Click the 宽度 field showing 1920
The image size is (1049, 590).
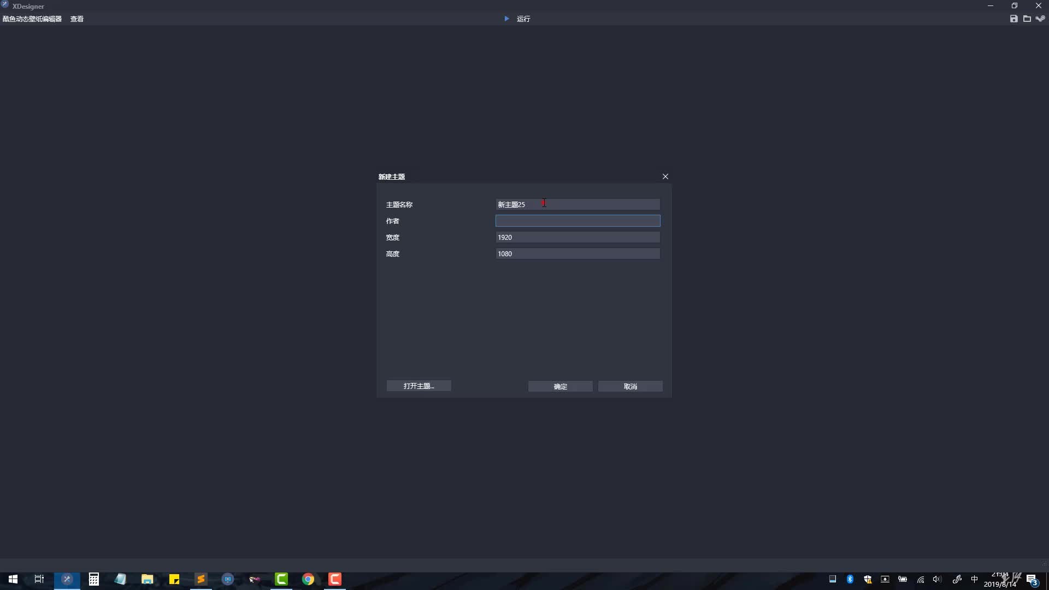[x=577, y=237]
